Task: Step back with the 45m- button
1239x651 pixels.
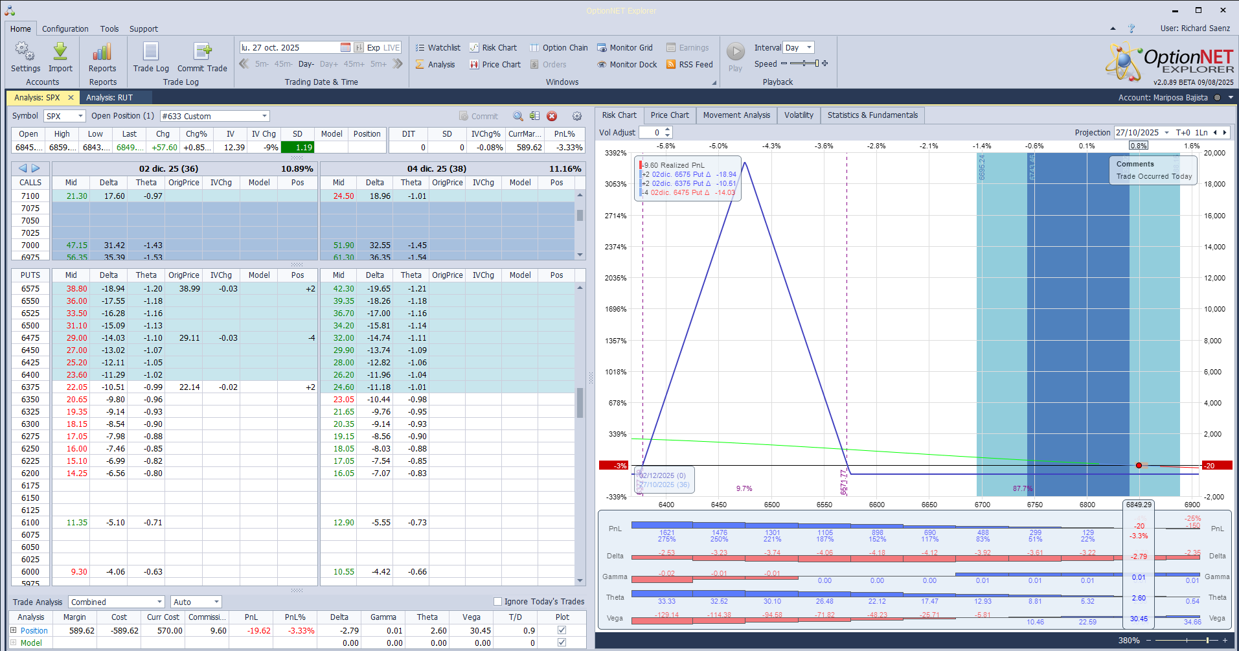Action: coord(284,64)
